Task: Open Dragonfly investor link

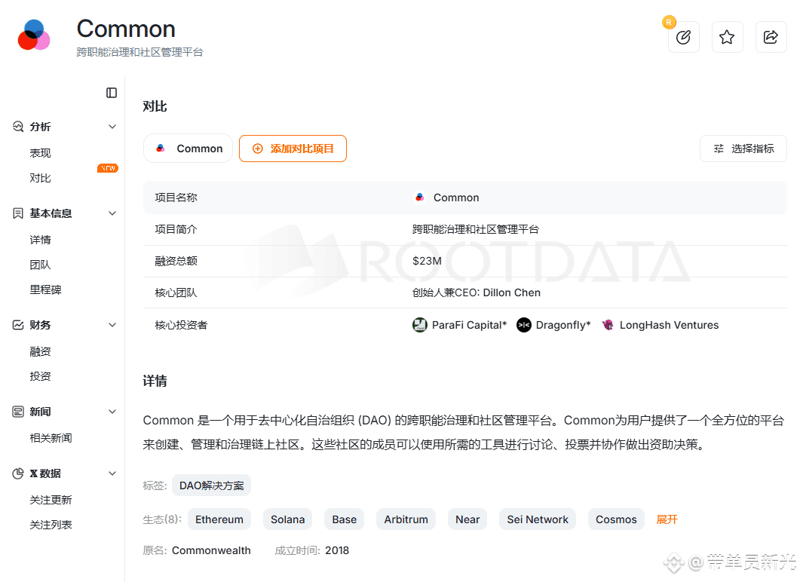Action: 563,325
